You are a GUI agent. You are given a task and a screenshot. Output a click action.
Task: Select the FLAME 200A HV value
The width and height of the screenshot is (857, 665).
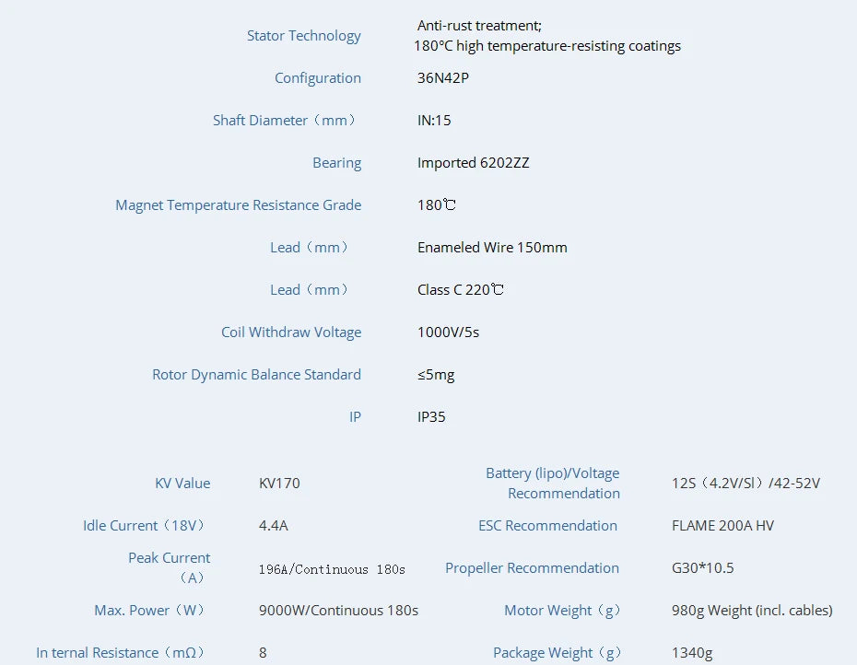[x=723, y=525]
